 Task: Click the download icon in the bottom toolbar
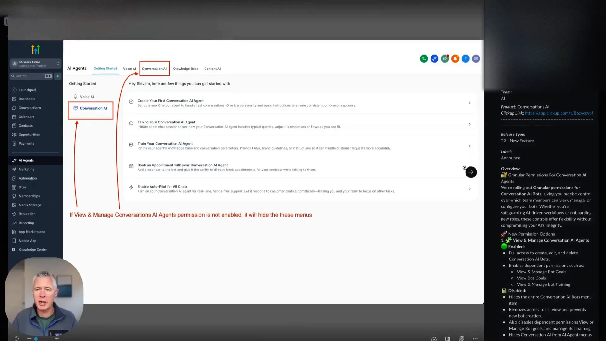pyautogui.click(x=434, y=338)
